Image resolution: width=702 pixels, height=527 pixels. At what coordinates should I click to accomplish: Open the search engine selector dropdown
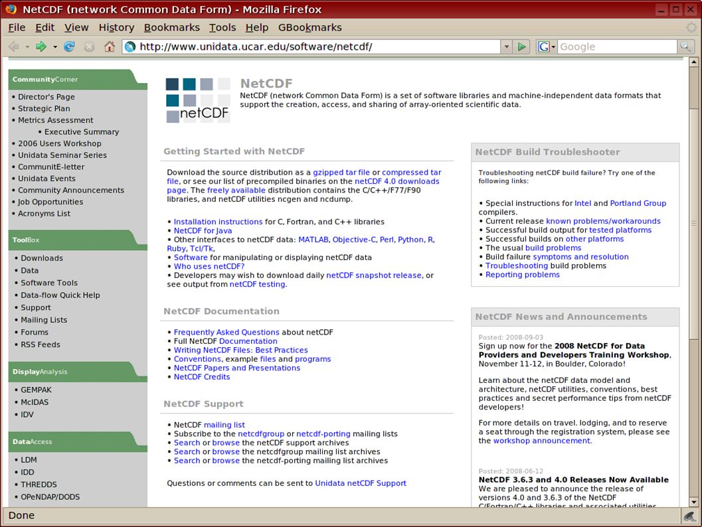(553, 46)
